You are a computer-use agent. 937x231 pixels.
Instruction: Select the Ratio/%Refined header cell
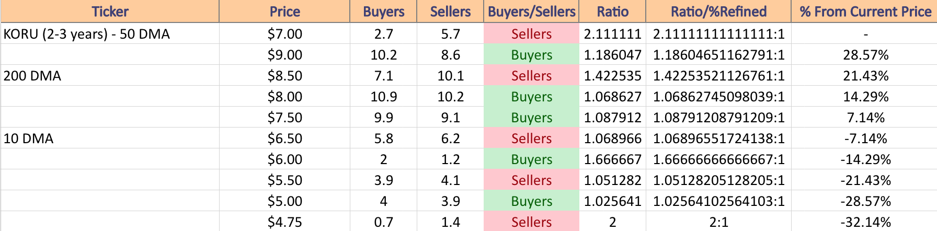(x=718, y=11)
